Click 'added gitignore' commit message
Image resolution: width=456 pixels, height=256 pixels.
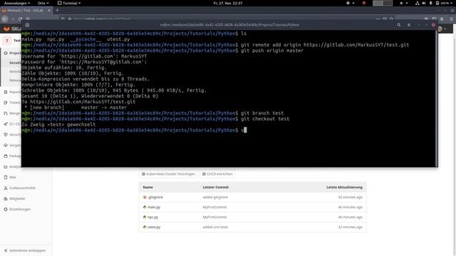coord(215,197)
